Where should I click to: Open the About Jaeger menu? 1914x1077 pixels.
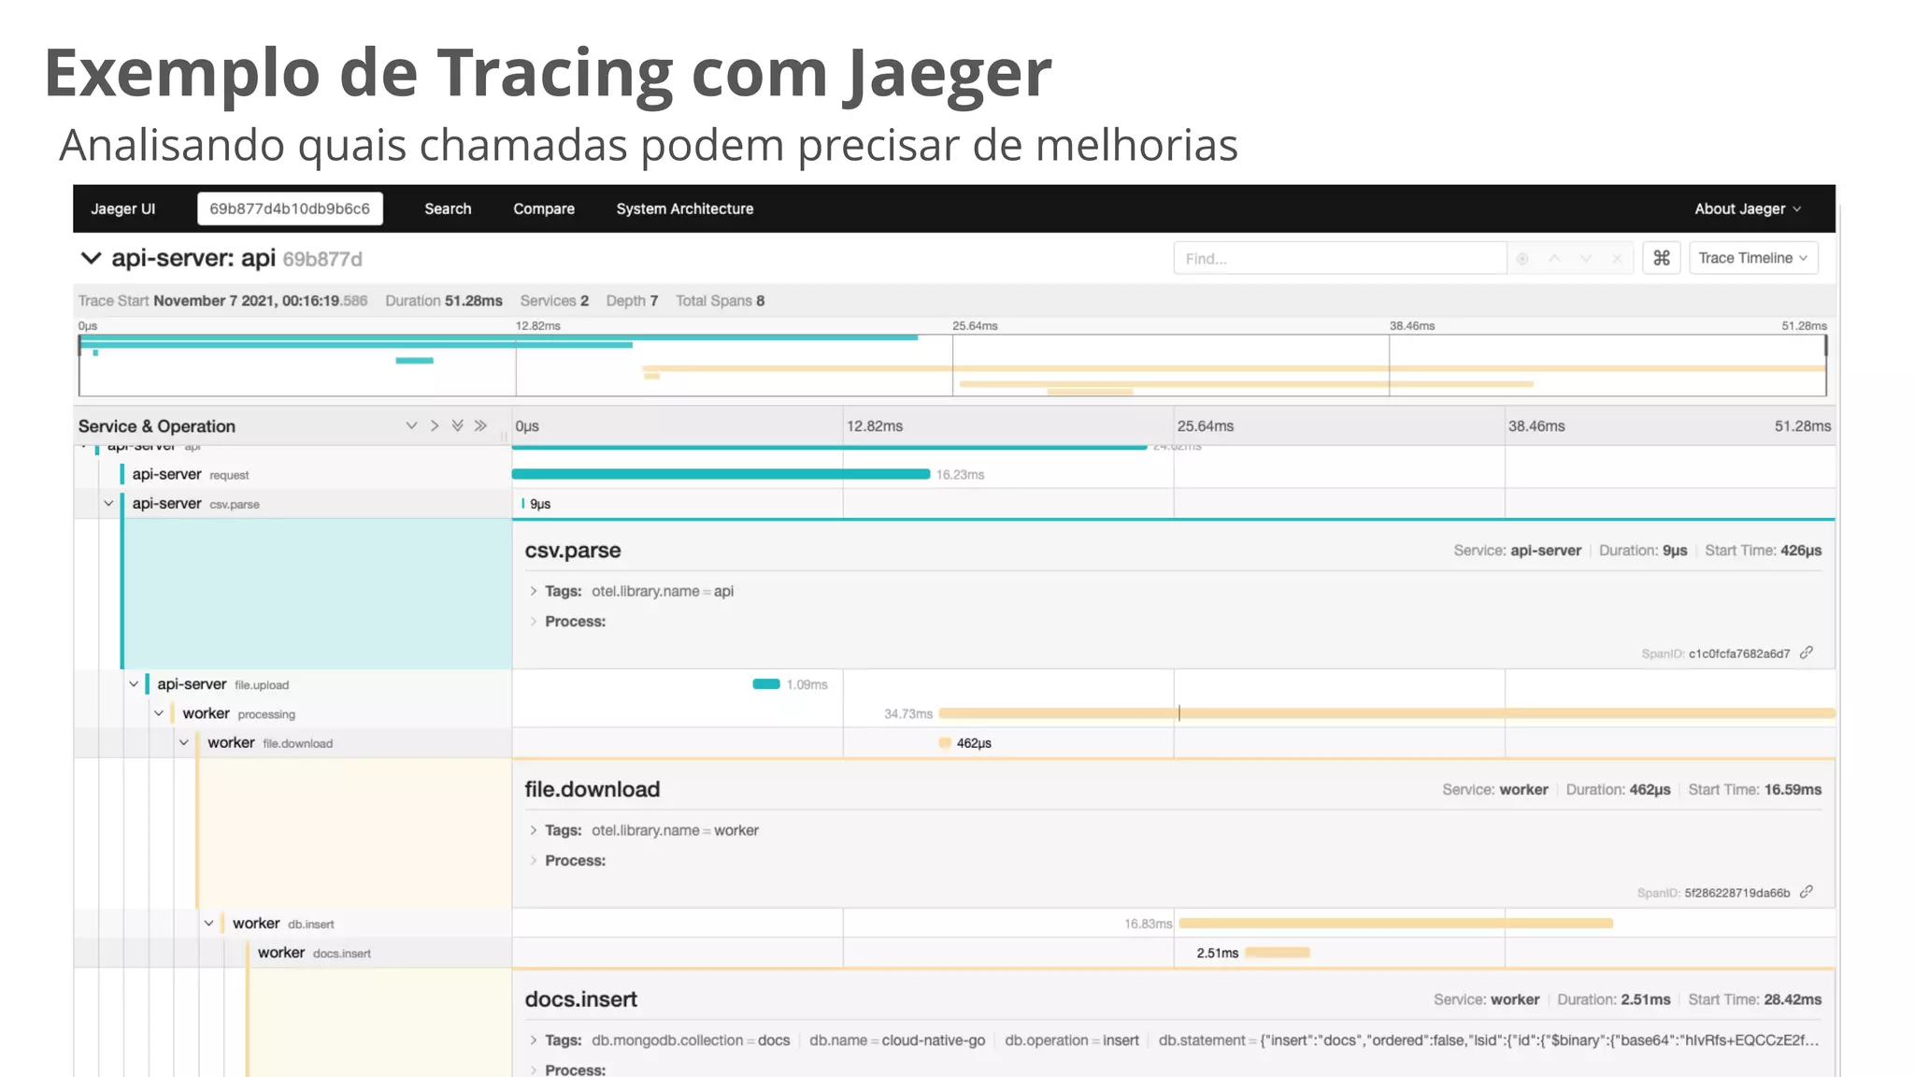[x=1748, y=208]
